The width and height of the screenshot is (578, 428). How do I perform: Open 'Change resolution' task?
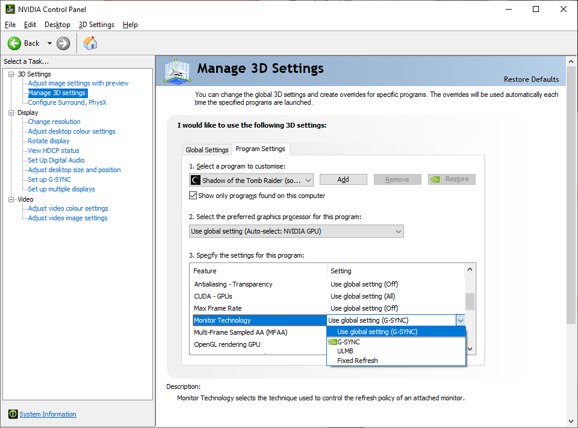coord(54,122)
